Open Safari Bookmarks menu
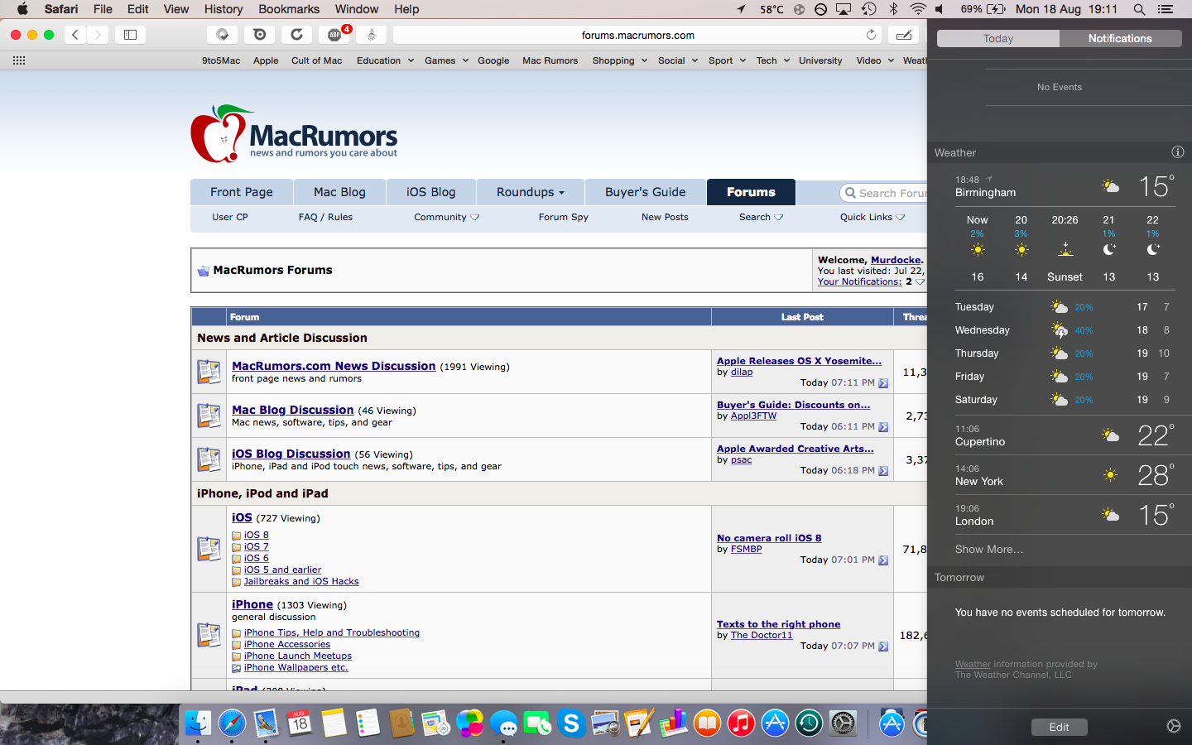The width and height of the screenshot is (1192, 745). click(289, 9)
